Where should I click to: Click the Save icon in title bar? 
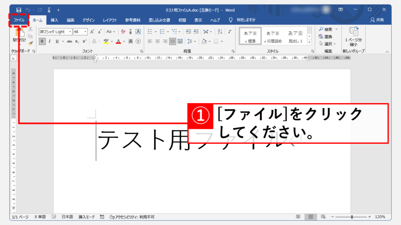(x=19, y=9)
